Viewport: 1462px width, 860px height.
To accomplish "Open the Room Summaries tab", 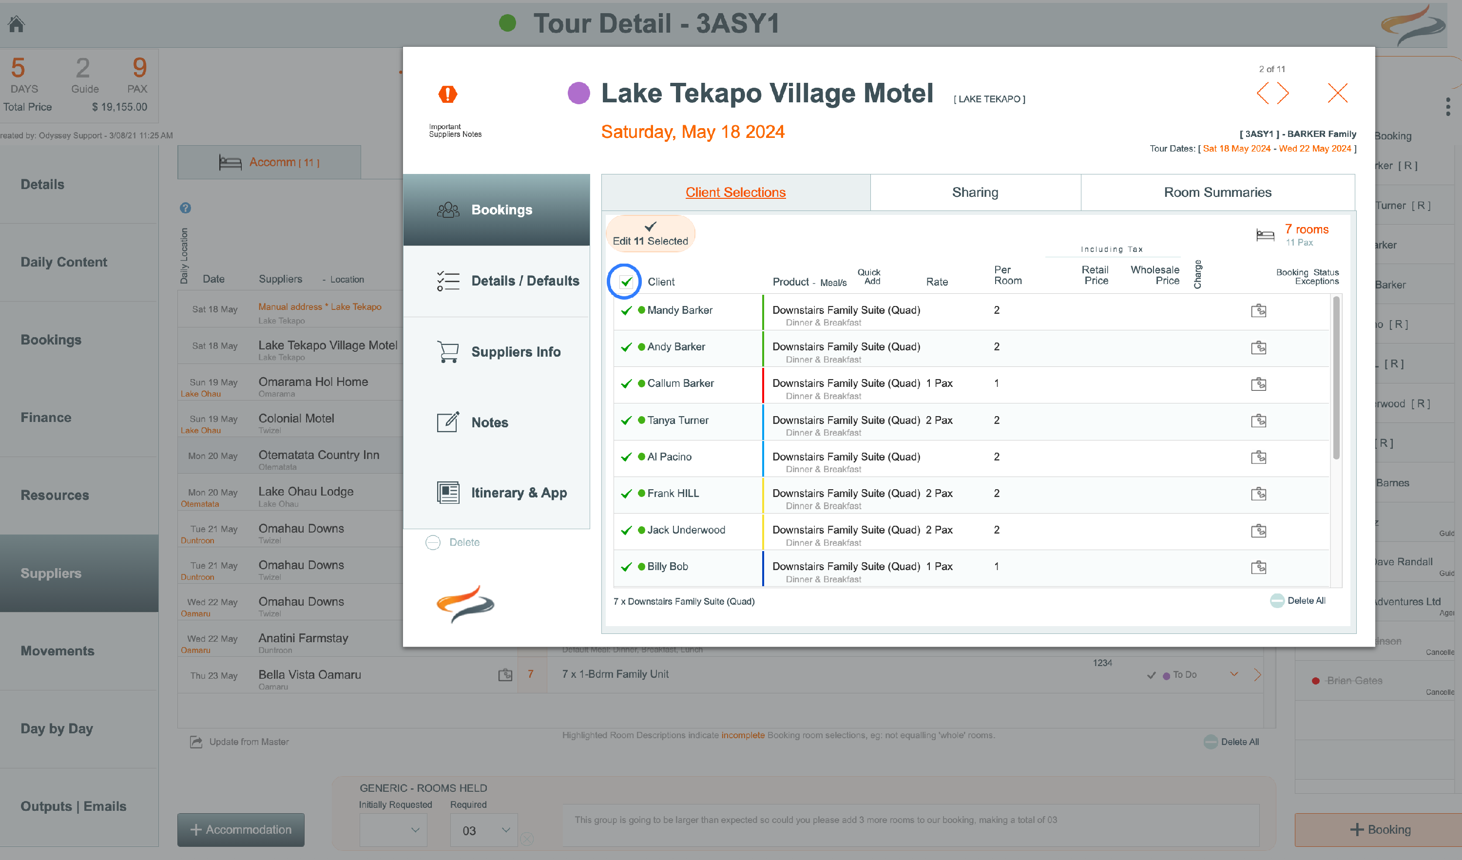I will [x=1217, y=192].
